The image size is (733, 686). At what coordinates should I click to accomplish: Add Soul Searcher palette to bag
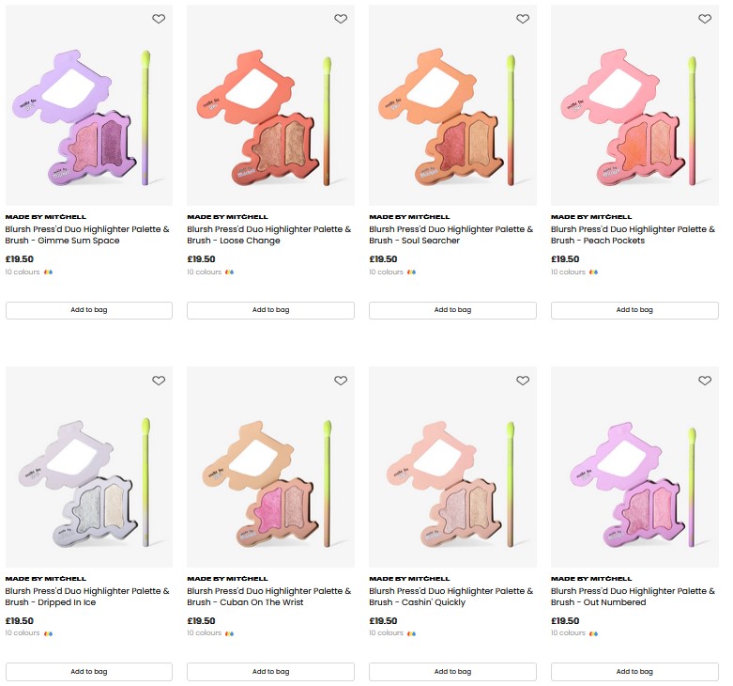(x=452, y=310)
